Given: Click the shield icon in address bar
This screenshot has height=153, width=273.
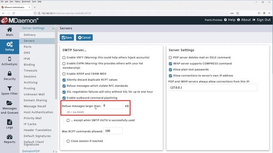Looking at the screenshot, I should pos(35,13).
